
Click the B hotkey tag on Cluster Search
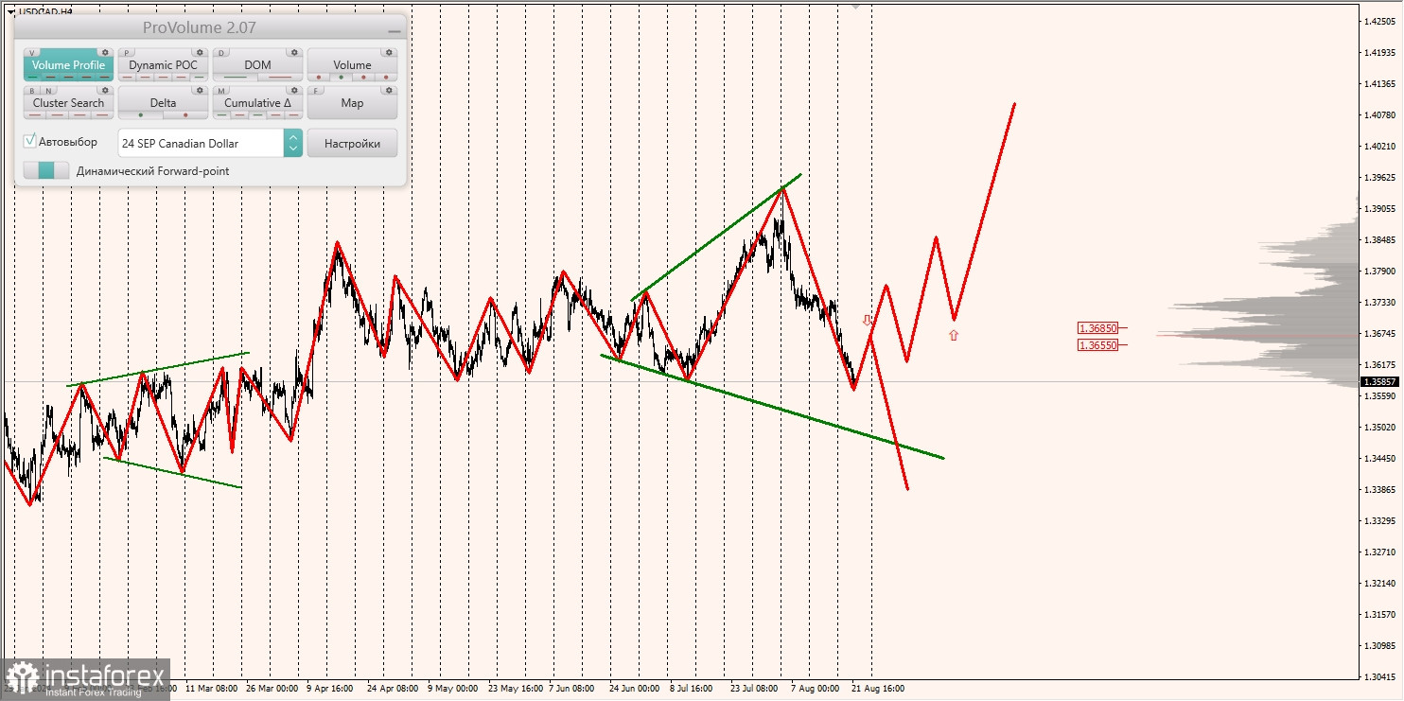(x=32, y=91)
